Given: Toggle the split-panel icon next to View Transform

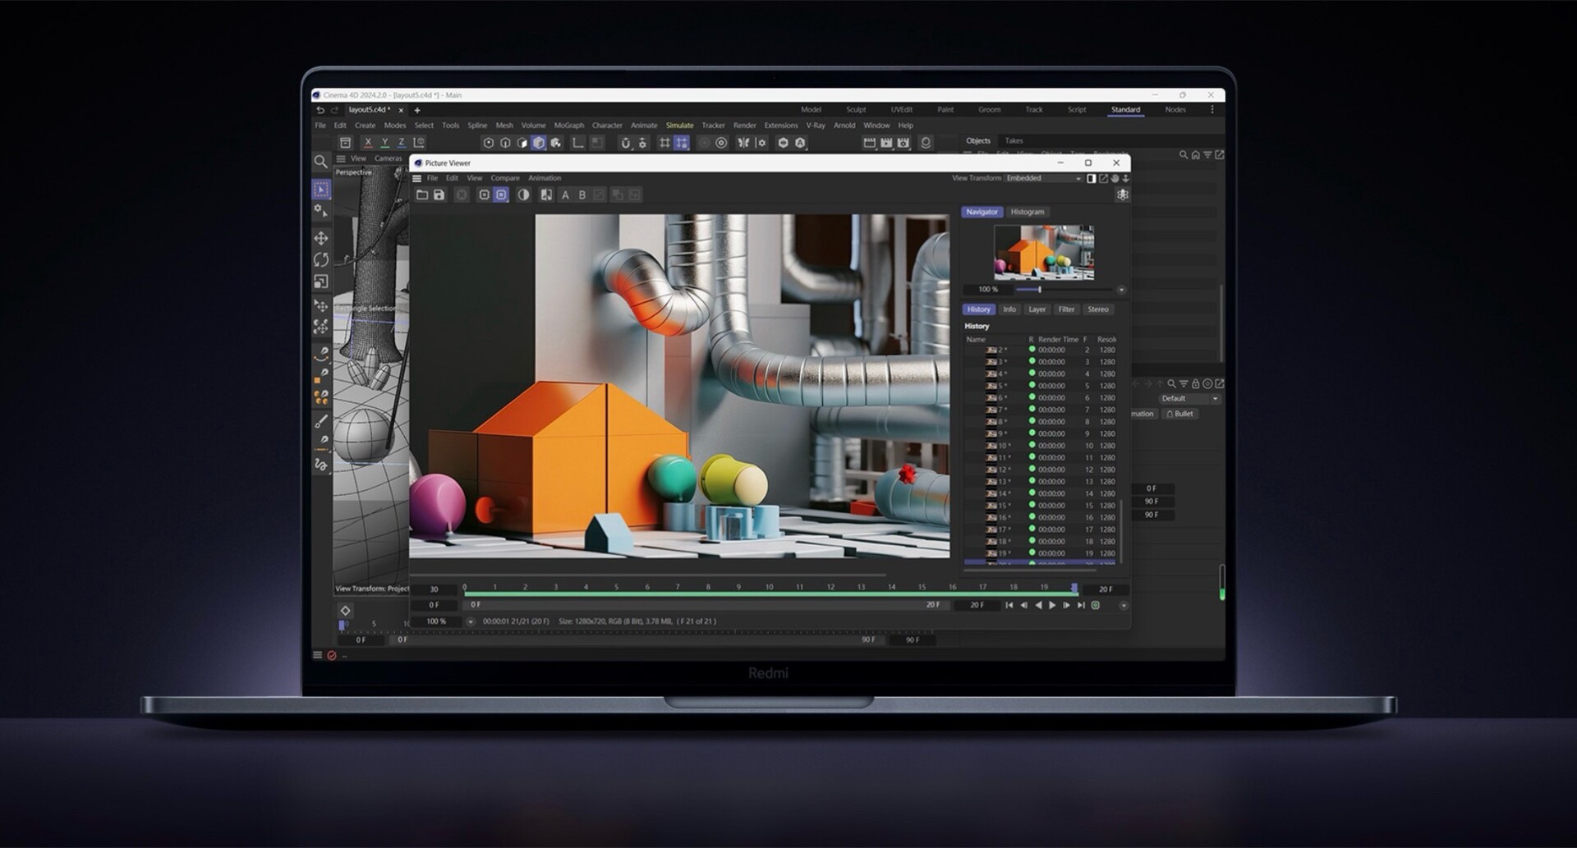Looking at the screenshot, I should pyautogui.click(x=1092, y=178).
